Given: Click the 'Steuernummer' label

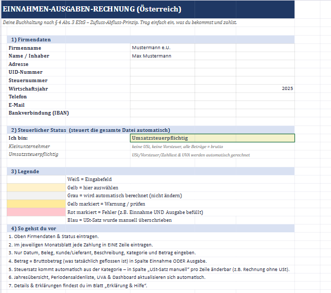Looking at the screenshot, I should pyautogui.click(x=28, y=81).
